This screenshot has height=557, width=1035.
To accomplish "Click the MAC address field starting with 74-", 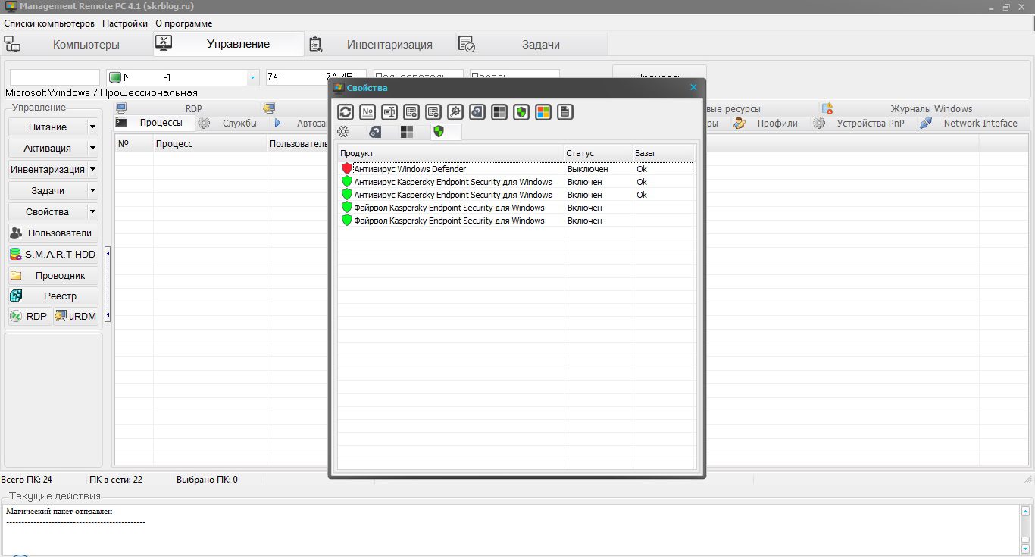I will click(x=316, y=77).
